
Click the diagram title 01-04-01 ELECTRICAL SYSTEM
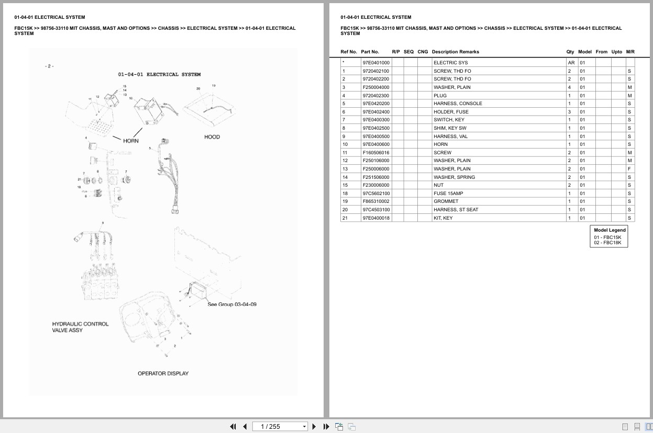(159, 74)
